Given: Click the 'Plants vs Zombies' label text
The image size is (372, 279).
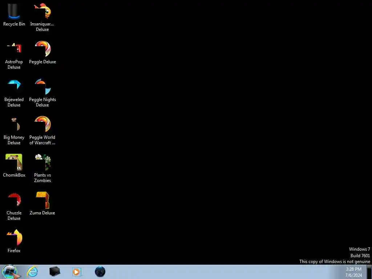Looking at the screenshot, I should pyautogui.click(x=43, y=178).
